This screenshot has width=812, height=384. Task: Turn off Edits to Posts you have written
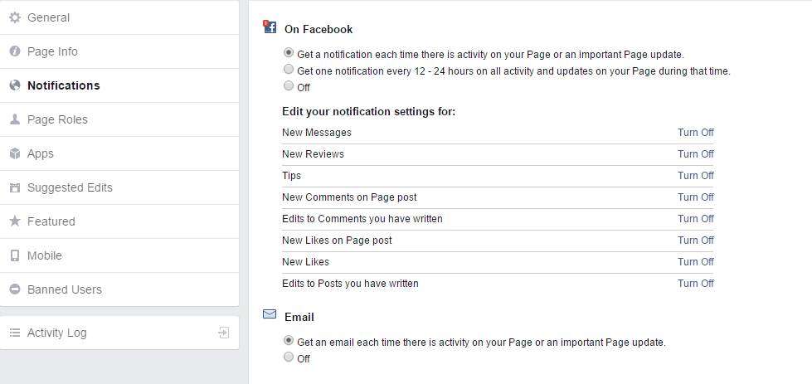[695, 284]
